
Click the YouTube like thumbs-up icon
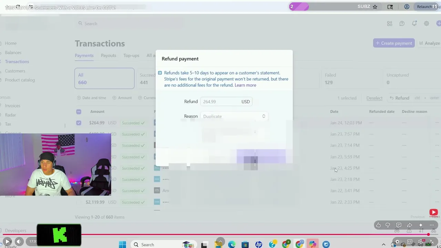[378, 225]
